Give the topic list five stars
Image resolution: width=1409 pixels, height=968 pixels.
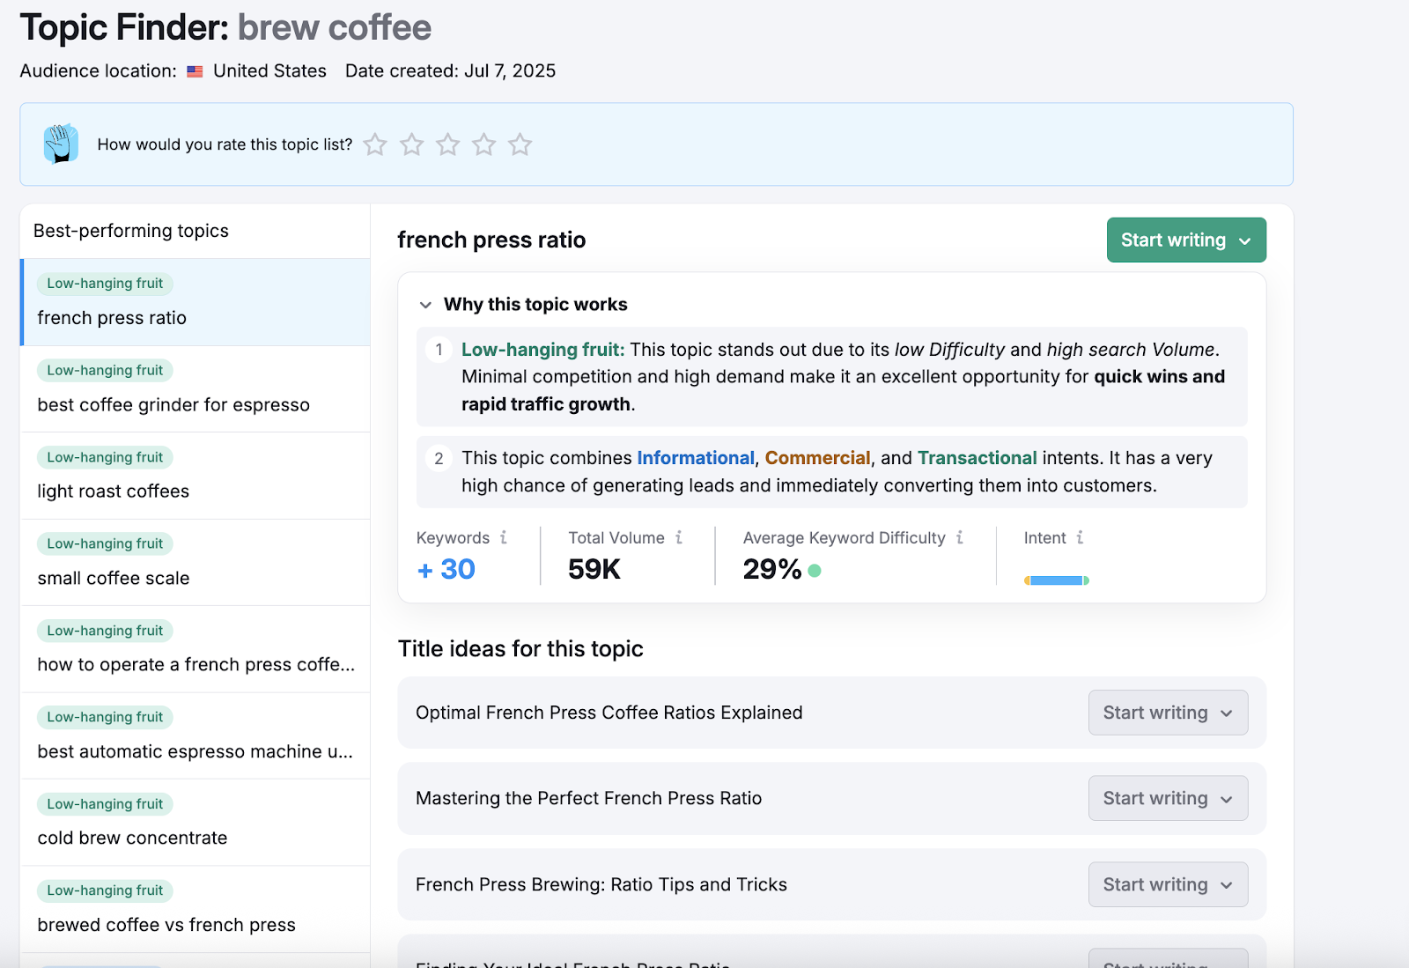pos(520,144)
